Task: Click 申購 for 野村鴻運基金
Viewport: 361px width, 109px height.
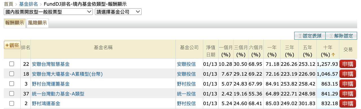Action: (348, 103)
